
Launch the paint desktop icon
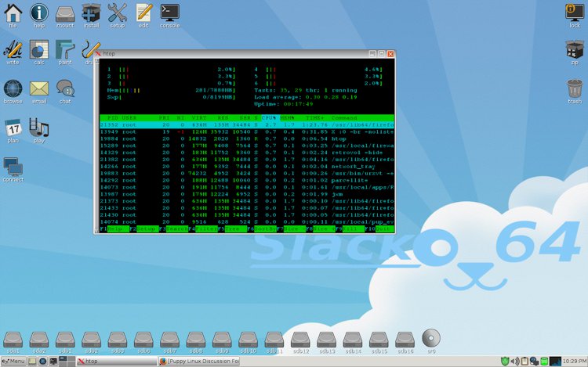[x=65, y=51]
